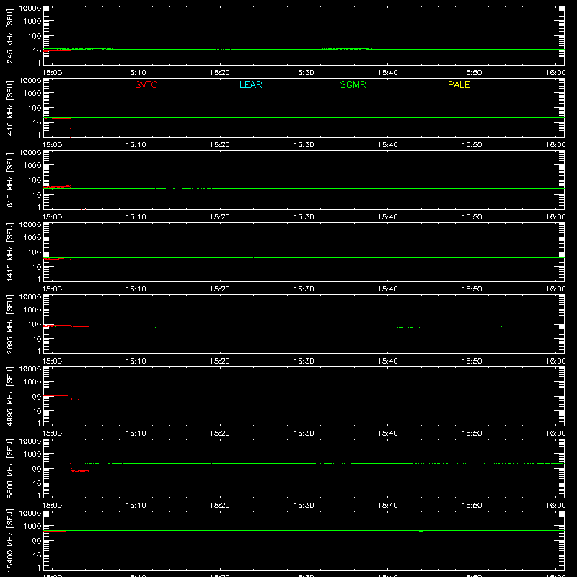This screenshot has height=577, width=577.
Task: Click 15:30 tick below the 8800 MHz plot
Action: (304, 506)
